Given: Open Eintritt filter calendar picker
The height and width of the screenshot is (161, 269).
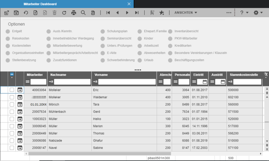Looking at the screenshot, I should coord(205,82).
